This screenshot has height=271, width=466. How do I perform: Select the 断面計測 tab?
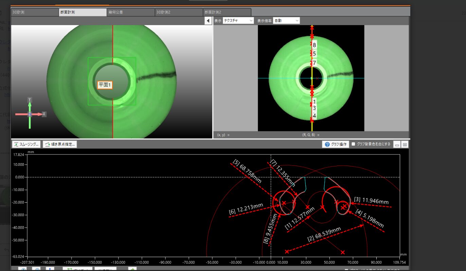pos(83,12)
